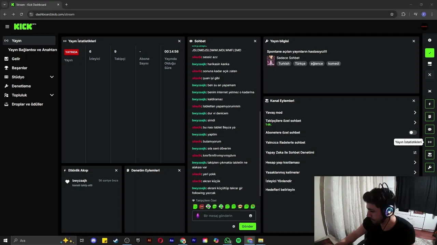Click the Gönder send button

[x=248, y=226]
